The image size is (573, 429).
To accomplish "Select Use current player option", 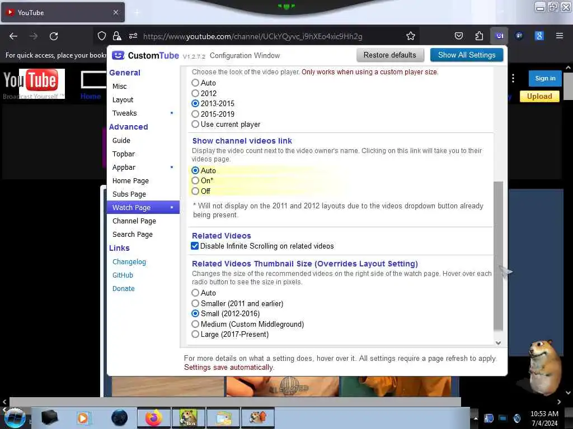I will [195, 125].
